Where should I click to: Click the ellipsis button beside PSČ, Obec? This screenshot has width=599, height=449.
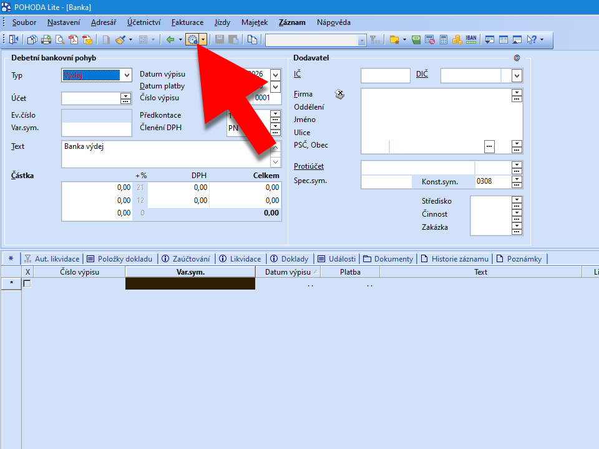pos(489,146)
